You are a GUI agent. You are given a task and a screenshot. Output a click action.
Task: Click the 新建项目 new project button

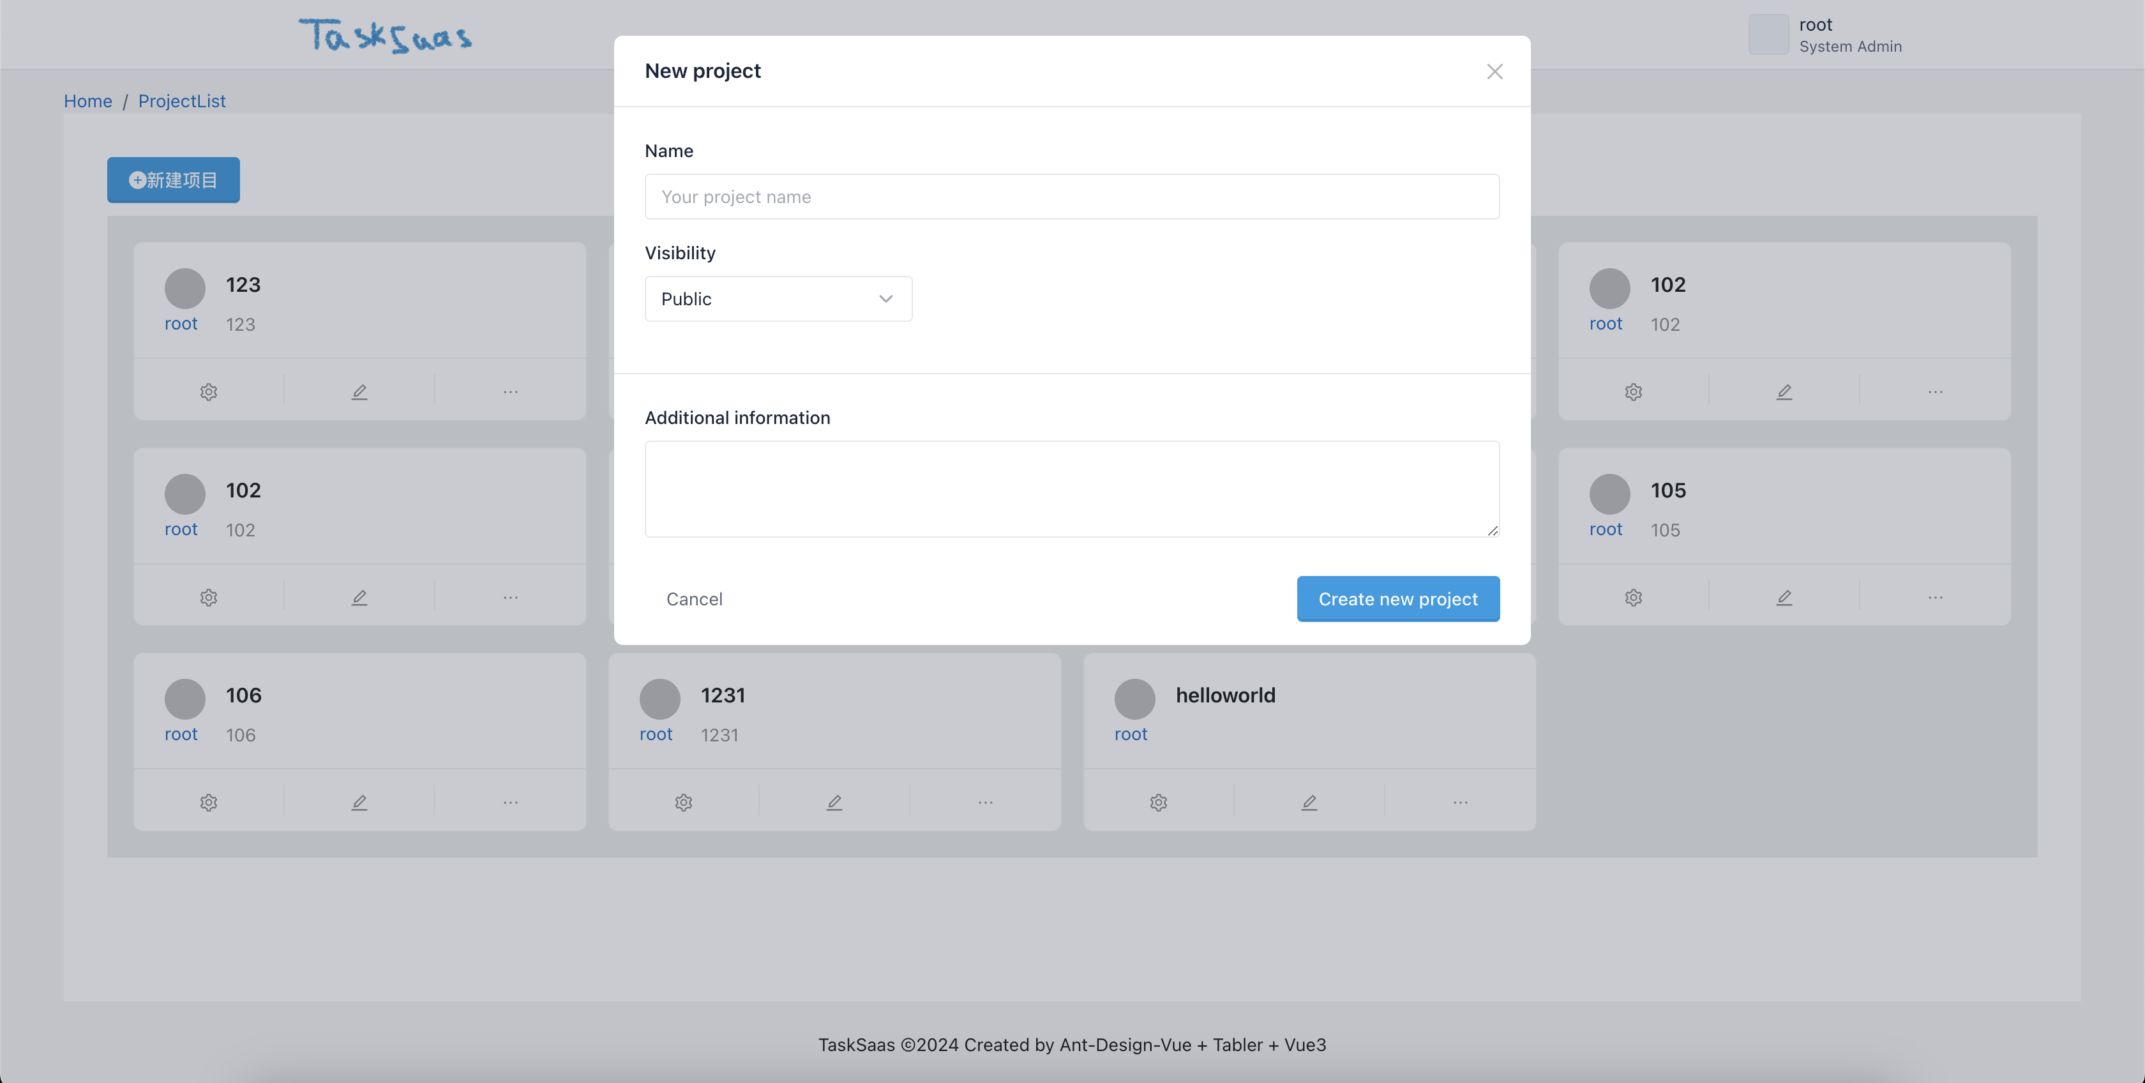pyautogui.click(x=173, y=180)
